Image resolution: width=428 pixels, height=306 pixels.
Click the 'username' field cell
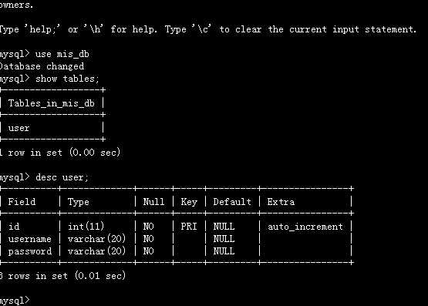tap(30, 239)
